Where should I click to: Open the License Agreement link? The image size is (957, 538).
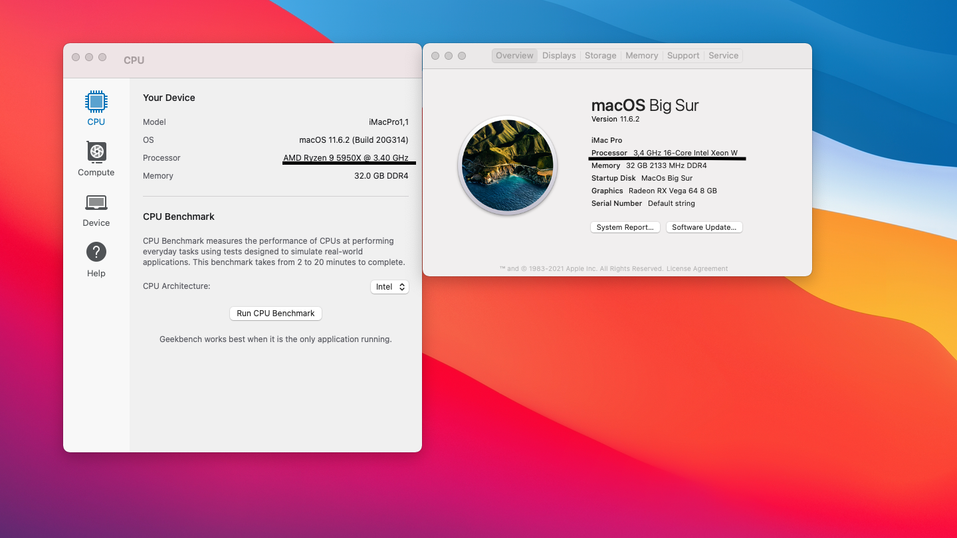tap(697, 269)
